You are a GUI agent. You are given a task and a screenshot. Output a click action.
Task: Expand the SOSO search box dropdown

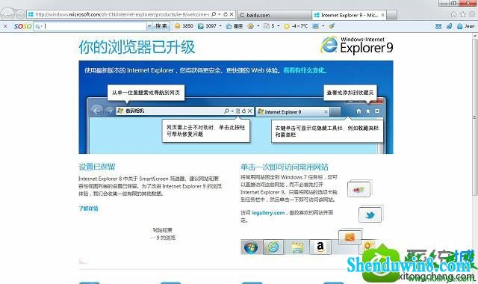tap(149, 26)
